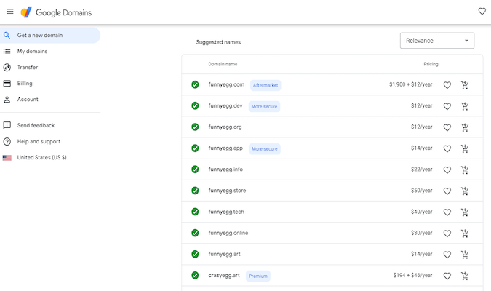Image resolution: width=491 pixels, height=291 pixels.
Task: Open the hamburger main menu
Action: [x=10, y=12]
